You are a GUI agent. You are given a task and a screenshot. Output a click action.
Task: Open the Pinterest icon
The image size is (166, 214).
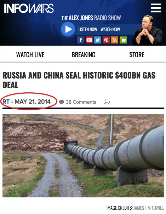pos(106,40)
